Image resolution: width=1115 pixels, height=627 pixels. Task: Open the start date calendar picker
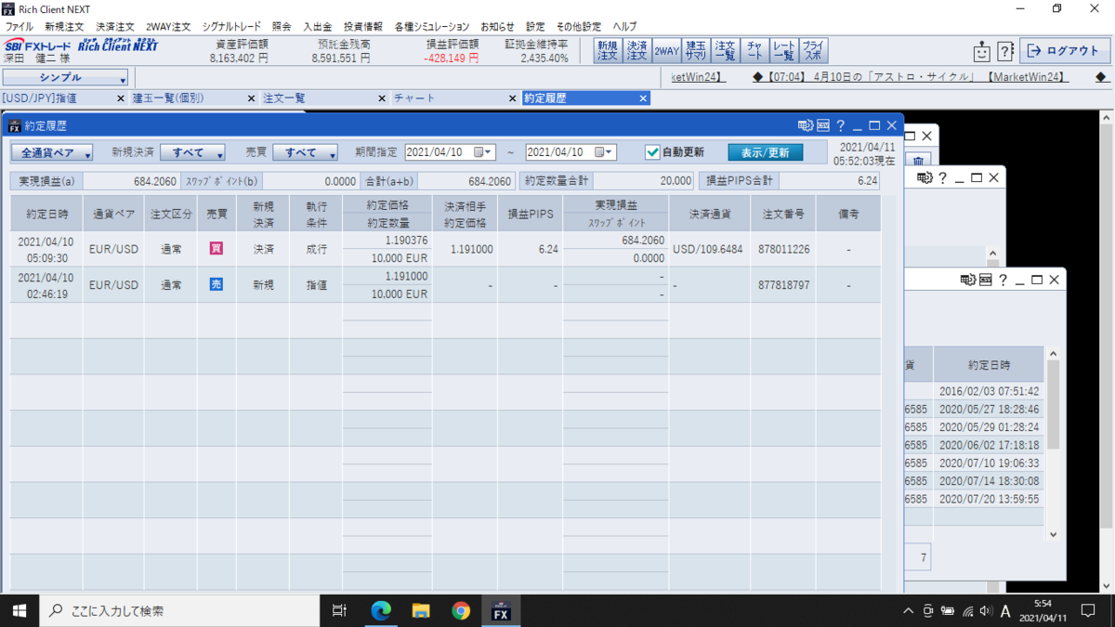(483, 152)
